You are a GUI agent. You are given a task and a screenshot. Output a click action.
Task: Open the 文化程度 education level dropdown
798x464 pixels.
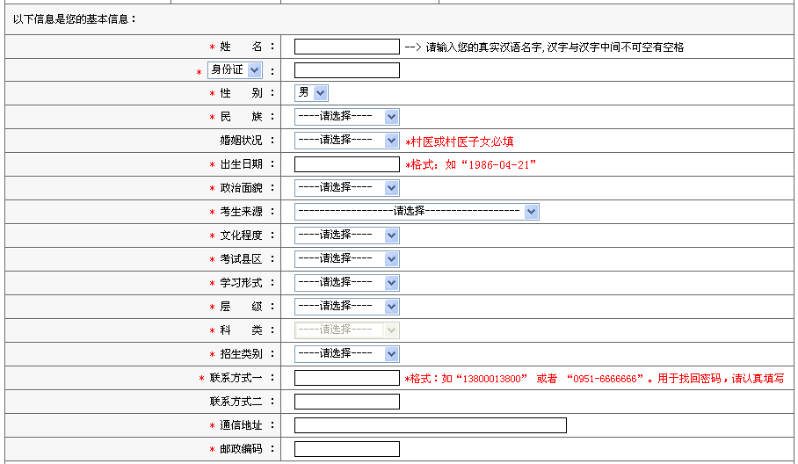[x=346, y=235]
